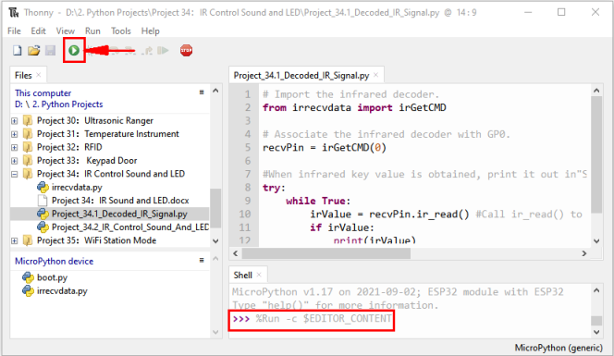Click the Step out toolbar icon
Viewport: 614px width, 356px height.
[148, 51]
